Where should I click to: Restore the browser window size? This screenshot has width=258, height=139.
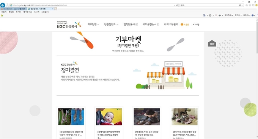click(x=249, y=2)
